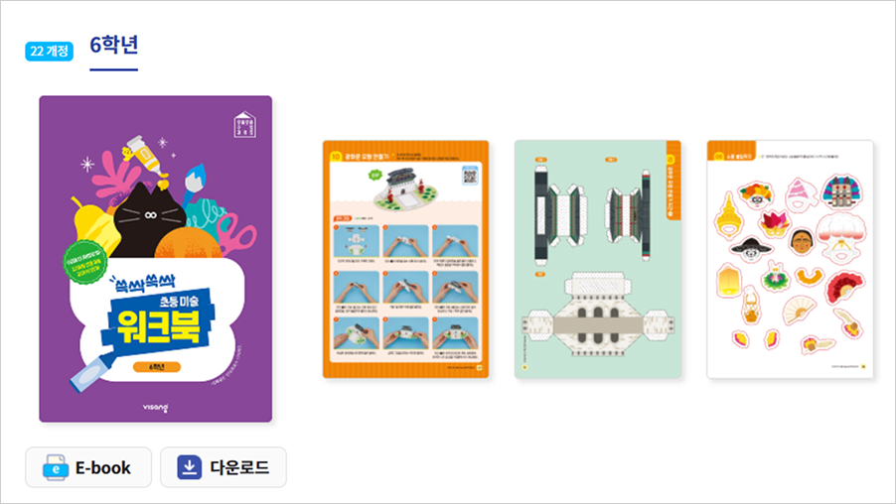Open the E-book viewer button
Screen dimensions: 896x504
88,467
